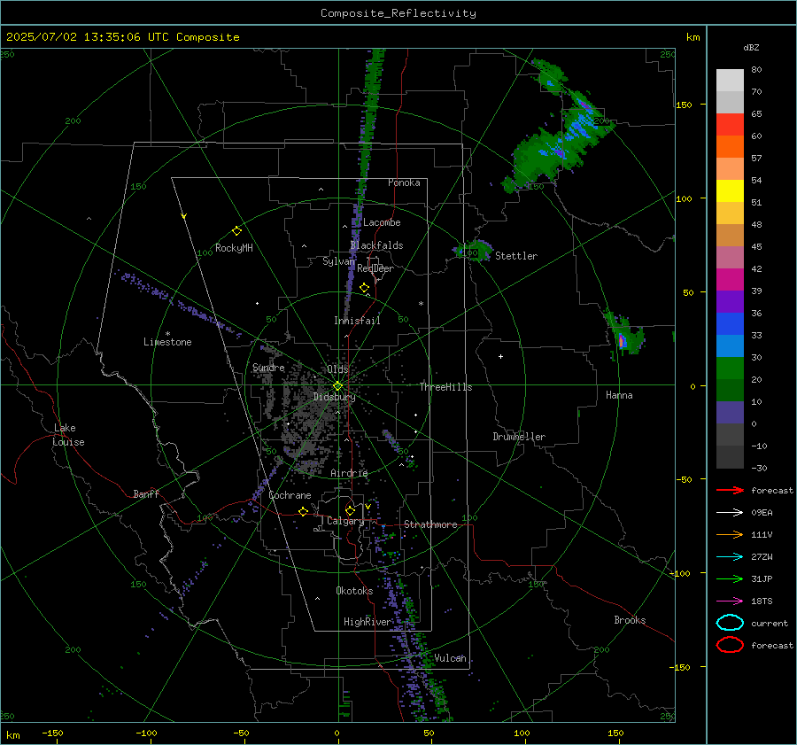Click the yellow diamond marker above Calgary label
Screen dimensions: 797x745
350,510
